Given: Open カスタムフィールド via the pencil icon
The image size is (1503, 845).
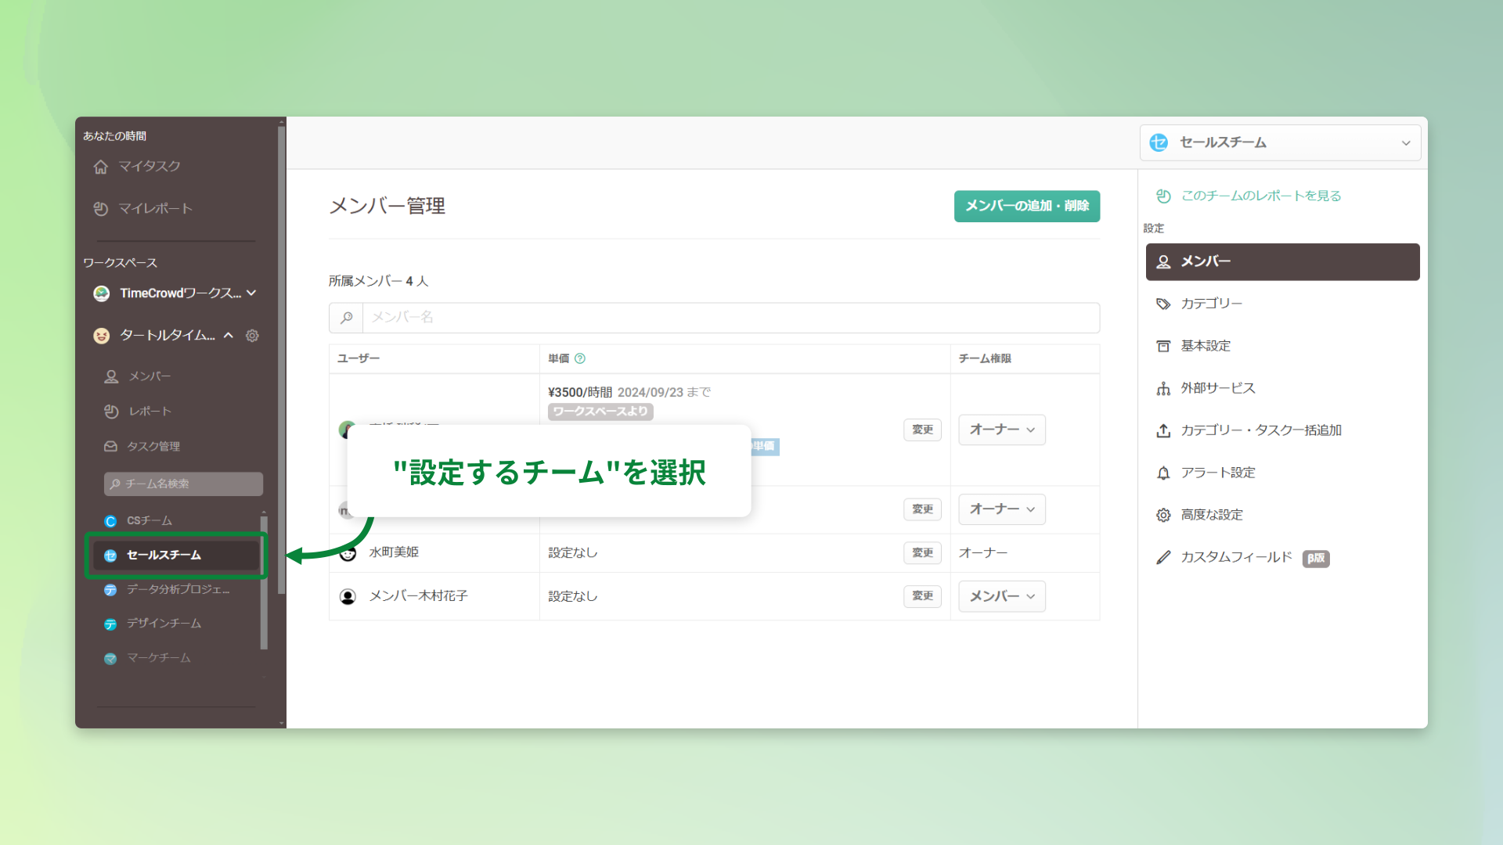Looking at the screenshot, I should click(x=1163, y=557).
